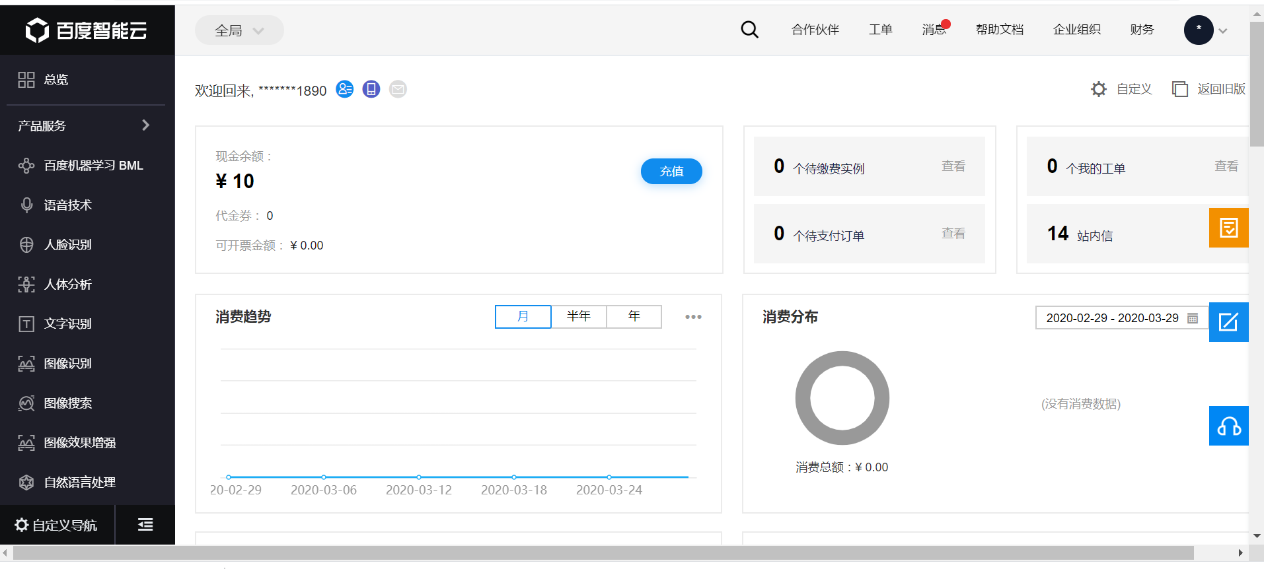Expand the 产品服务 submenu arrow

[x=146, y=125]
